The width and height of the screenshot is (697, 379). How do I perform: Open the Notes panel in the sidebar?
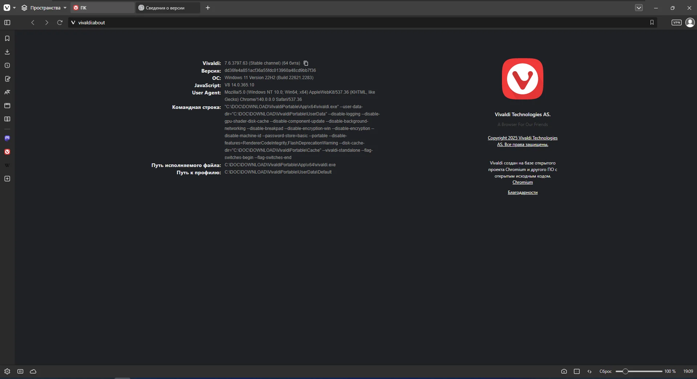click(x=7, y=79)
